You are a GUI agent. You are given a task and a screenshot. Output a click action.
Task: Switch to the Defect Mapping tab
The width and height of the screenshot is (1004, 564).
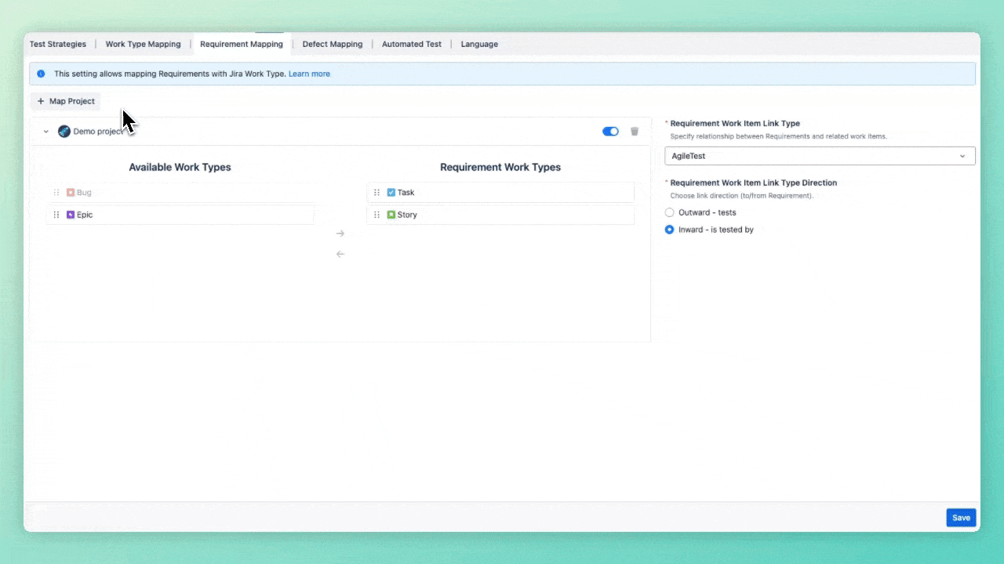tap(333, 44)
